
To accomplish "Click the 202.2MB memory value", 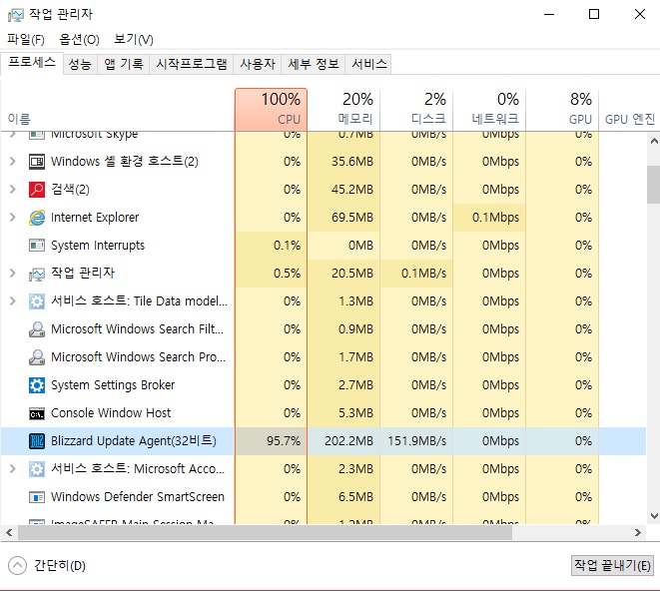I will [x=348, y=440].
